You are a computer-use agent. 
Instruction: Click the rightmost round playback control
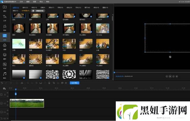coord(177,76)
